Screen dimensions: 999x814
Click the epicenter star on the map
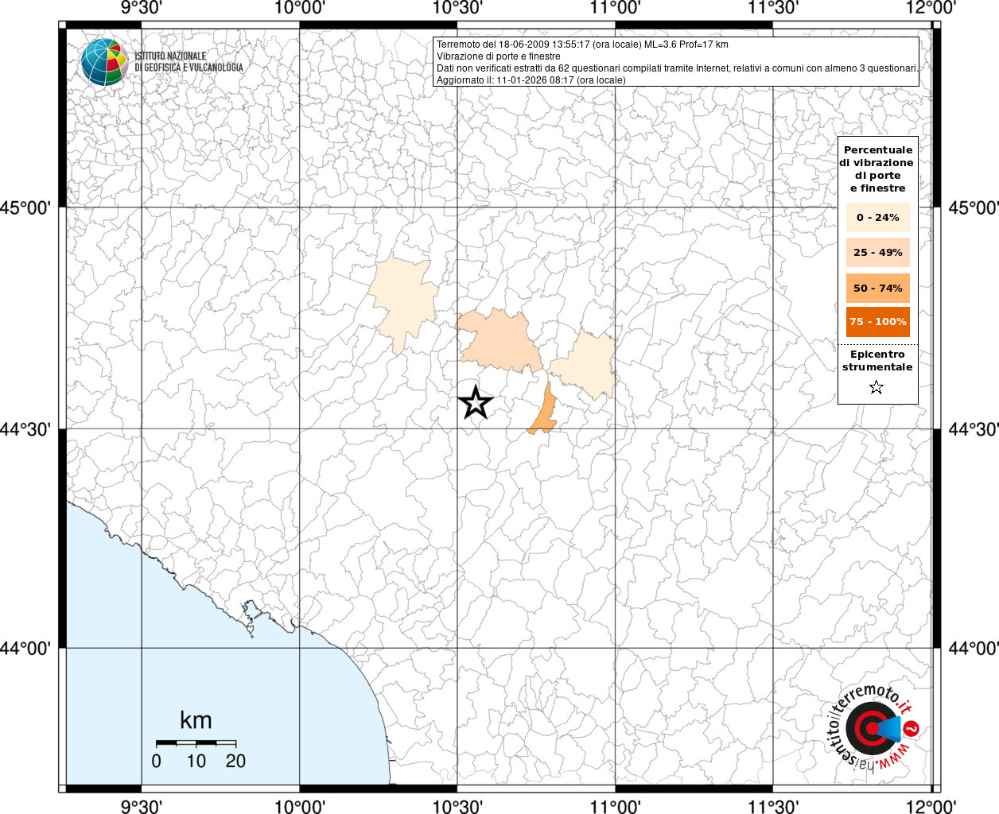click(x=476, y=403)
